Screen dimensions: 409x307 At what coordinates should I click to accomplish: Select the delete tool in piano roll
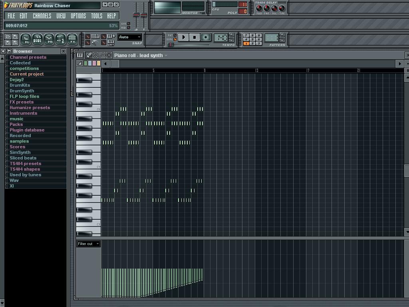95,55
